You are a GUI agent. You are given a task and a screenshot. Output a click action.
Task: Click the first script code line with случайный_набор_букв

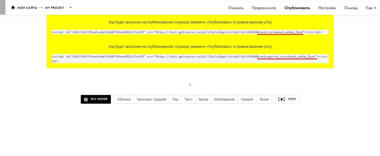[190, 32]
